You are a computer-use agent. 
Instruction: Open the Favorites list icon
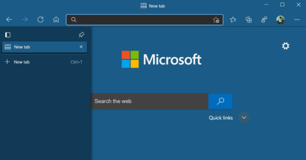233,19
